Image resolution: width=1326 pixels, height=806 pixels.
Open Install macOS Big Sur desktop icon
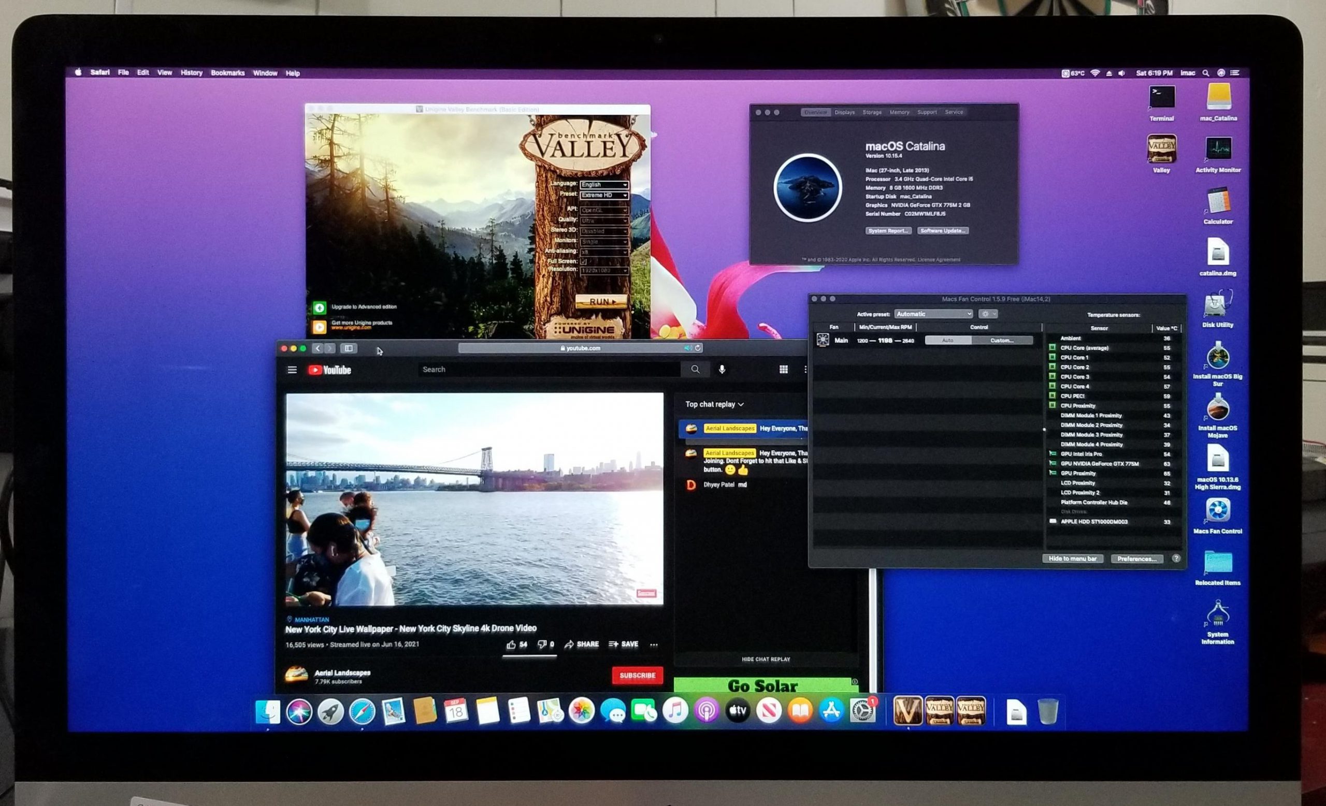(x=1218, y=364)
